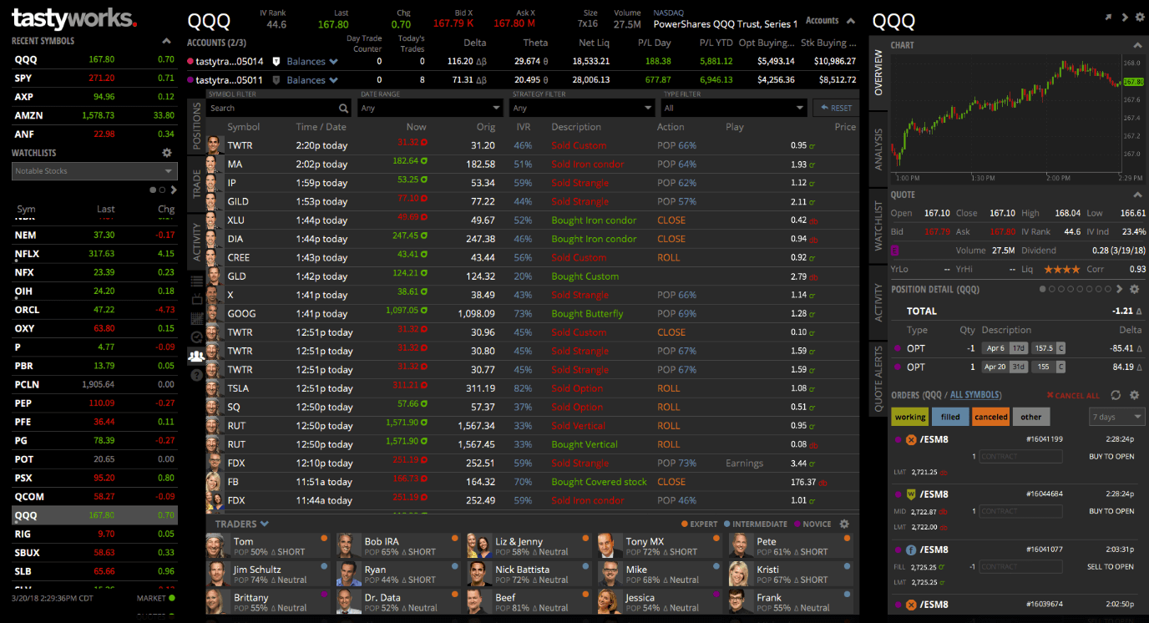1149x623 pixels.
Task: Select the Analysis tab in right panel
Action: click(878, 149)
